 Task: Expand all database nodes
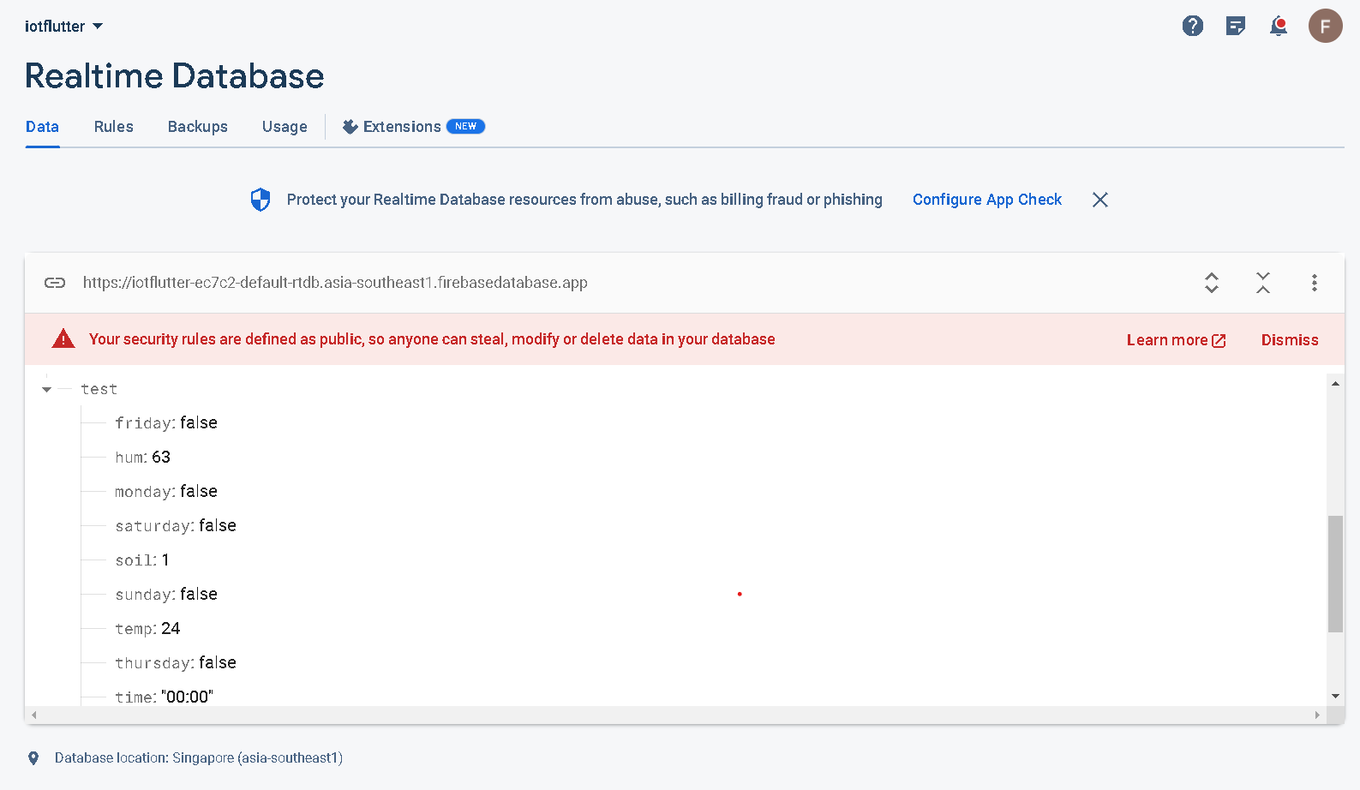point(1212,283)
